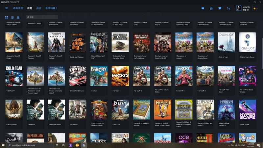Open the purple Twitch taskbar icon
The width and height of the screenshot is (263, 148).
(70, 145)
